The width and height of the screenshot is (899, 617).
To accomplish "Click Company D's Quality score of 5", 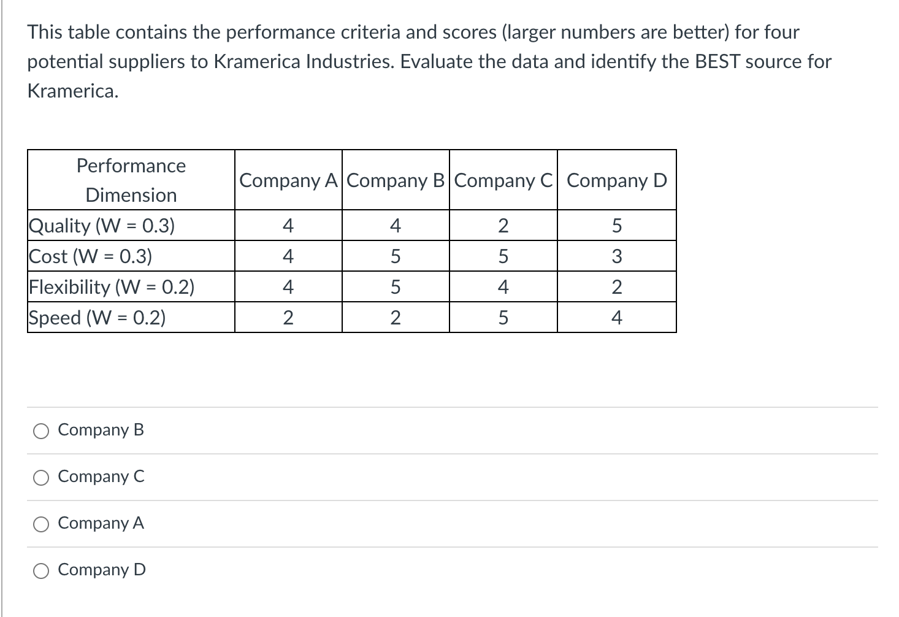I will pos(616,225).
